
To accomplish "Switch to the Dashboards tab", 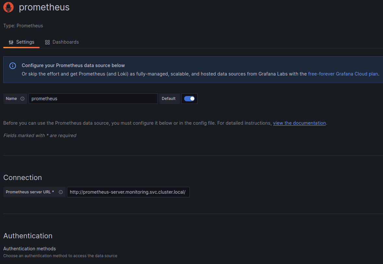I will click(x=62, y=42).
